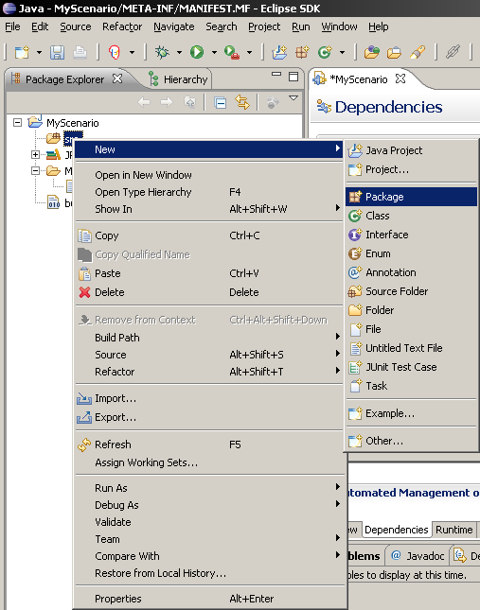Open Package Explorer view menu triangle
The height and width of the screenshot is (610, 480).
click(293, 98)
